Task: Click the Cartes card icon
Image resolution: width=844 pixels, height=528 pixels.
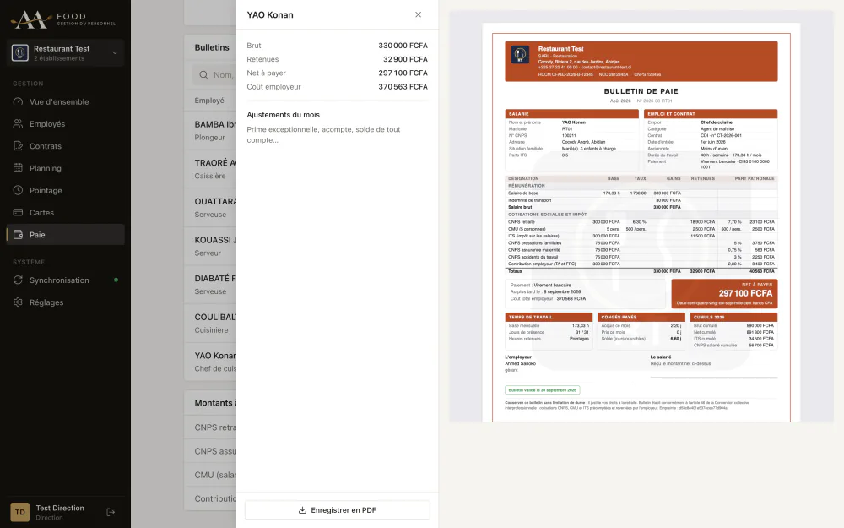Action: coord(18,212)
